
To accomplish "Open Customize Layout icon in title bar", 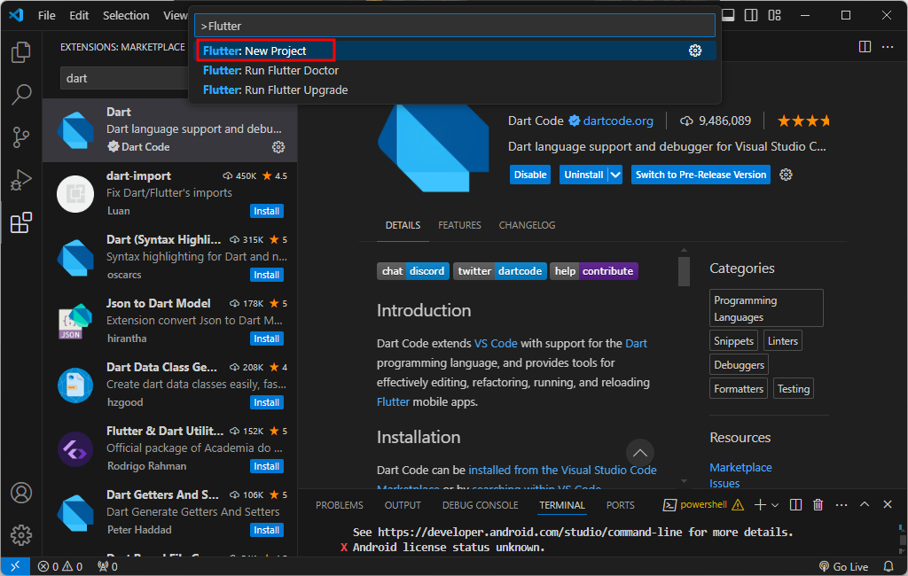I will (775, 15).
